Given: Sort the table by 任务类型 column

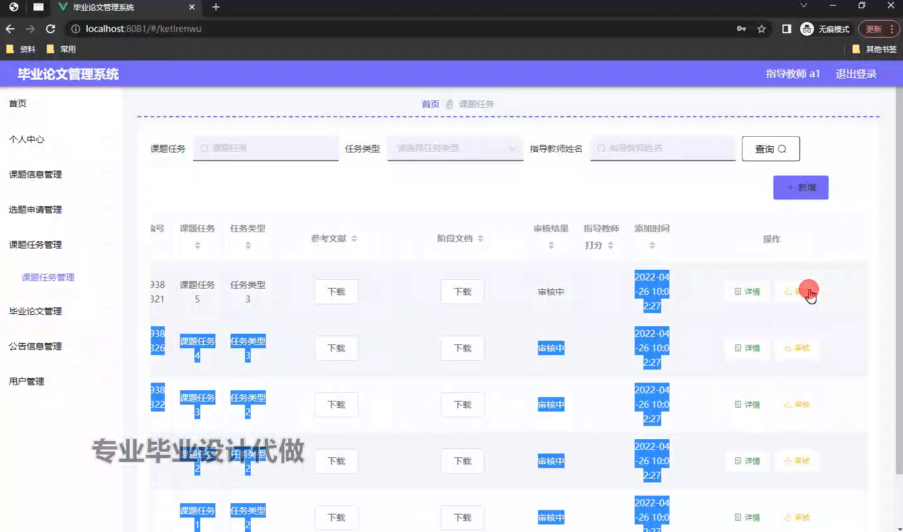Looking at the screenshot, I should pos(248,245).
